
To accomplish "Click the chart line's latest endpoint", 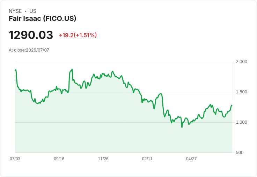I will [x=232, y=105].
